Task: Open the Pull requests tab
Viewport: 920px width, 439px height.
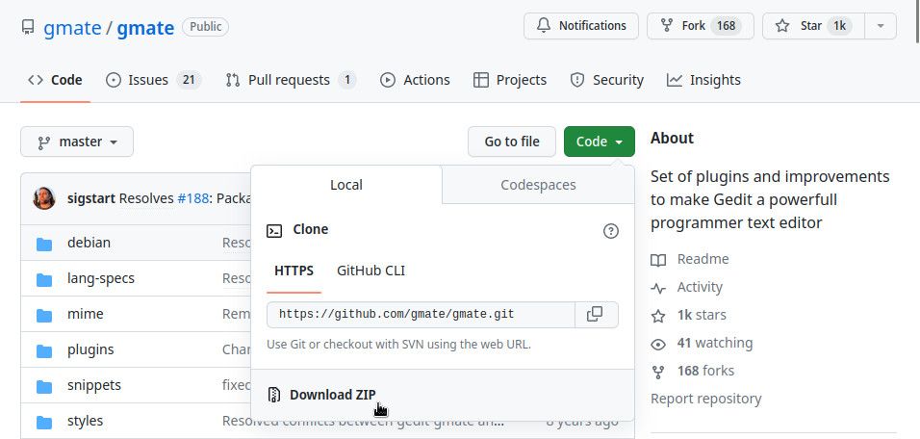Action: (x=291, y=80)
